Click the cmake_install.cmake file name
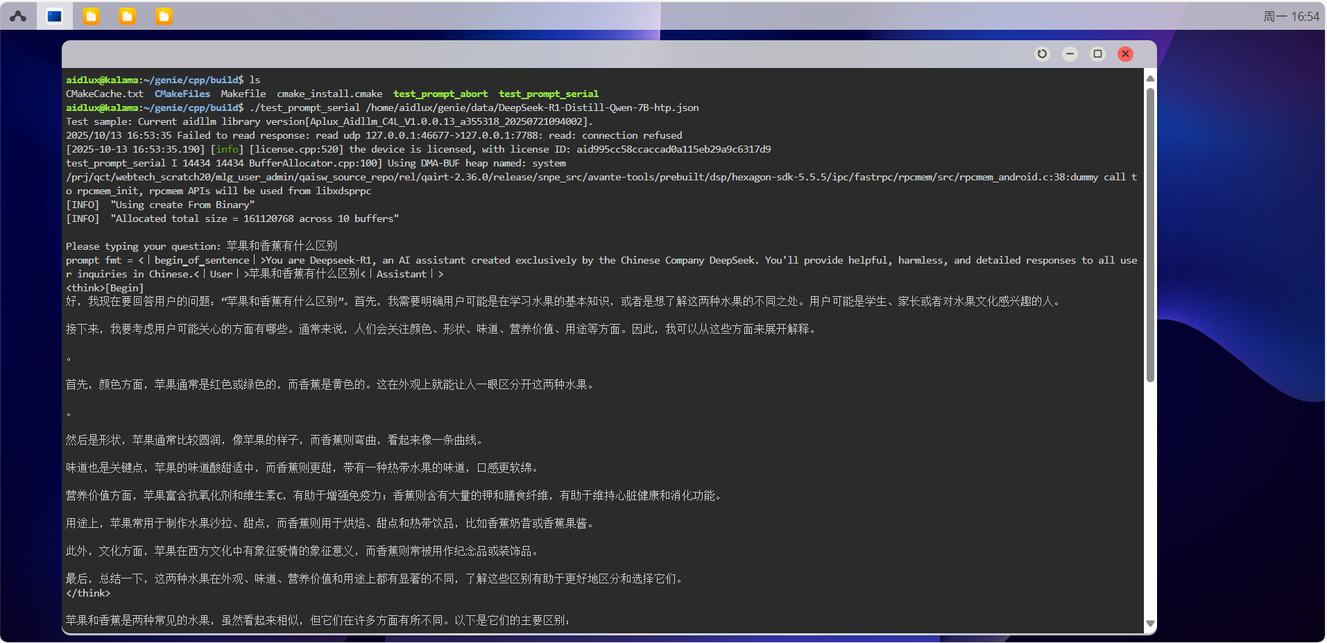Viewport: 1327px width, 643px height. 329,94
